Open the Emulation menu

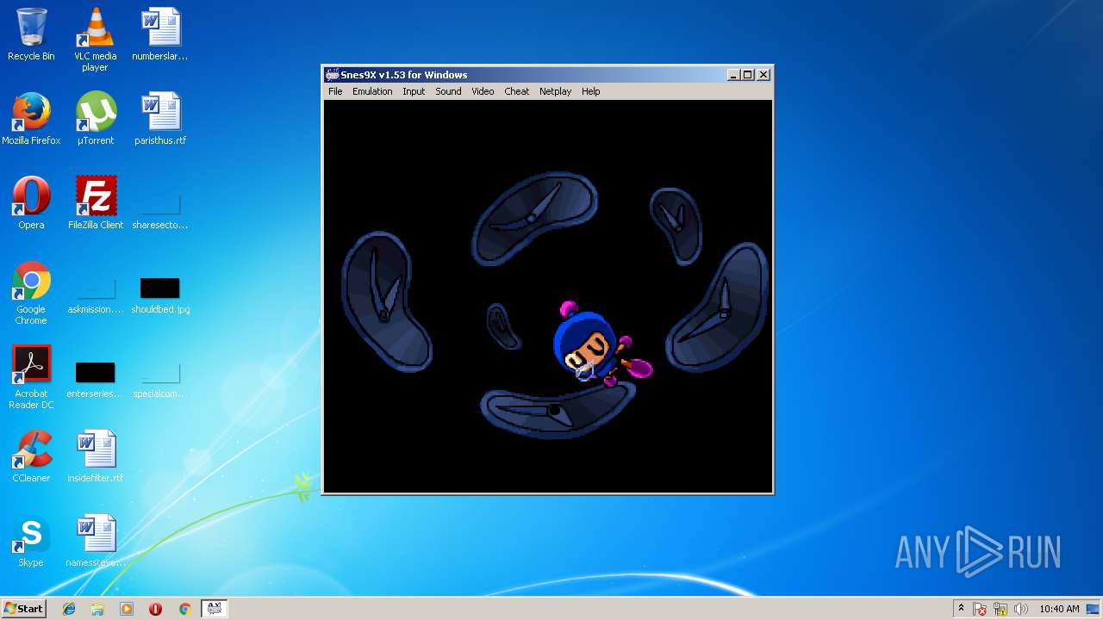(372, 91)
